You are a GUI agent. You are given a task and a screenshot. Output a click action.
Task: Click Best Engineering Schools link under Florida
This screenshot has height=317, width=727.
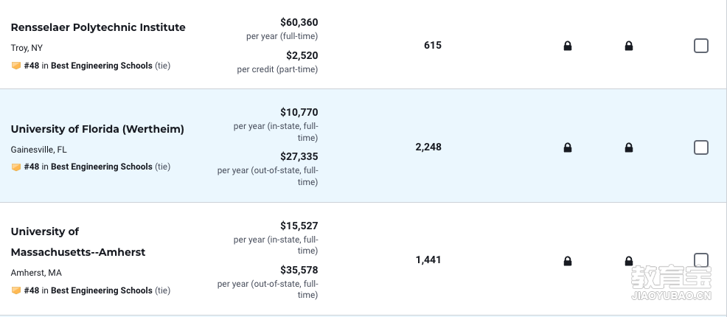point(102,167)
